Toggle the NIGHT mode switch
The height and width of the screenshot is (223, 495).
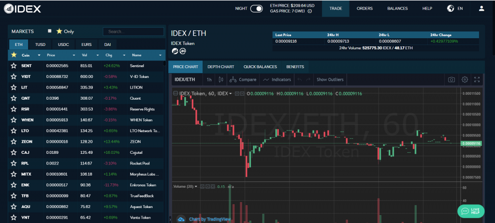click(256, 9)
